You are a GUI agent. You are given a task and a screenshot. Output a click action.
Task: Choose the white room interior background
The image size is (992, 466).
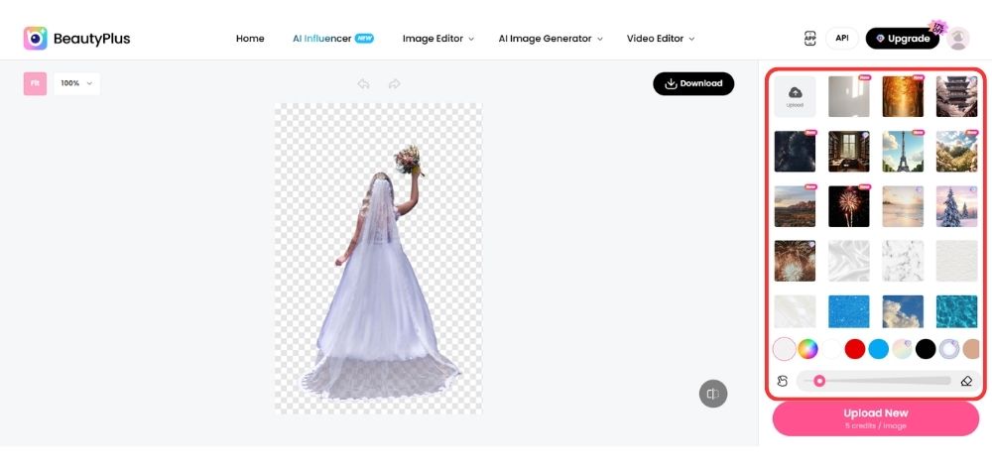click(x=849, y=97)
